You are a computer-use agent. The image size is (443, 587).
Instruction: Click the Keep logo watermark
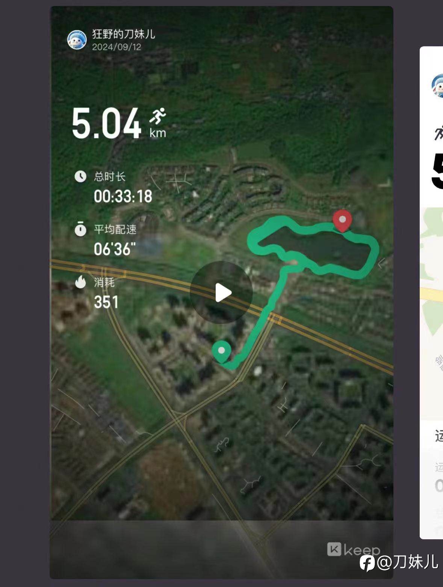point(353,550)
